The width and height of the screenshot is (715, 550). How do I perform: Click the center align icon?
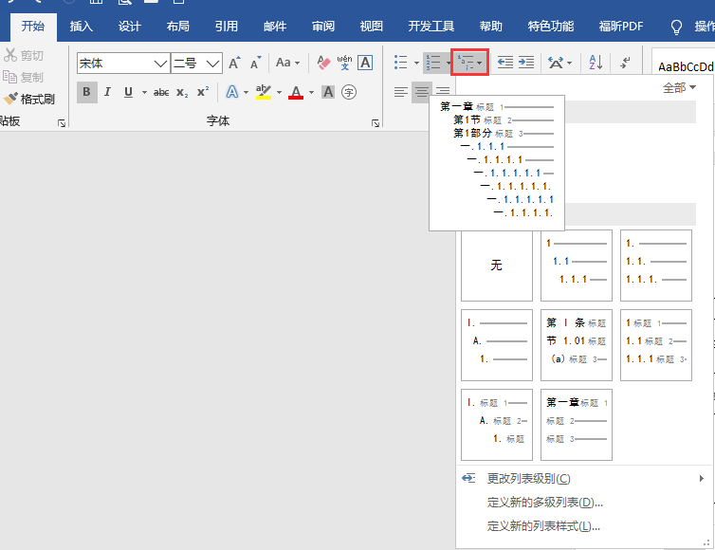422,92
